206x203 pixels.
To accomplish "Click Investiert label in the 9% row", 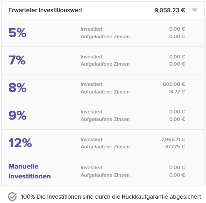I will pos(91,112).
